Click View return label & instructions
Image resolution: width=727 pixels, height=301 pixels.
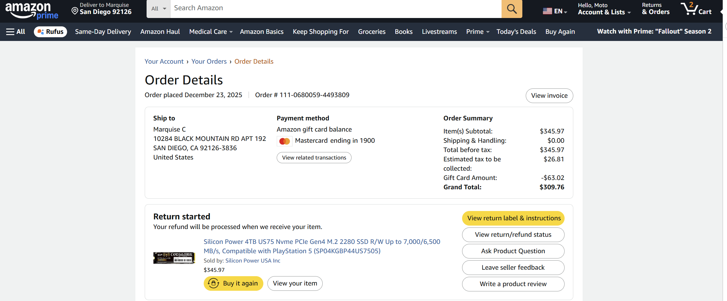[x=513, y=218]
